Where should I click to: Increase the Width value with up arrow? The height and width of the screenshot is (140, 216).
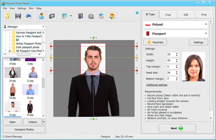pyautogui.click(x=177, y=54)
